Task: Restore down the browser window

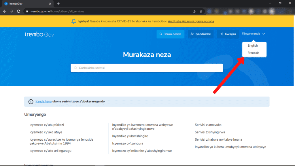Action: coord(280,3)
